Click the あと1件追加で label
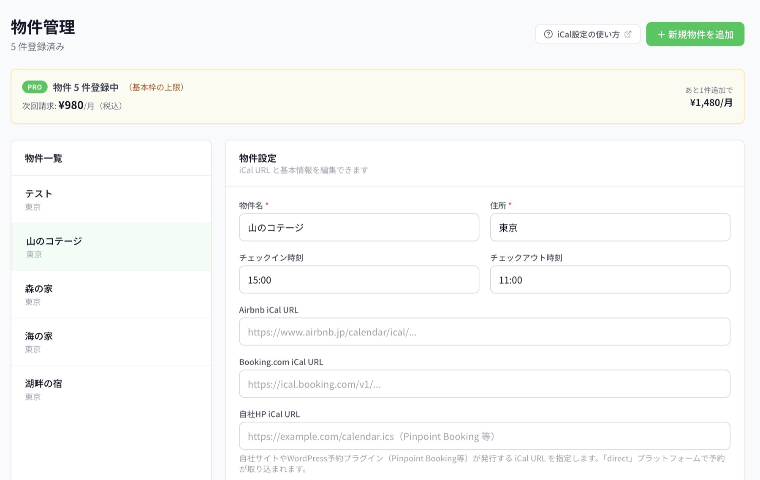The width and height of the screenshot is (760, 480). pos(708,90)
